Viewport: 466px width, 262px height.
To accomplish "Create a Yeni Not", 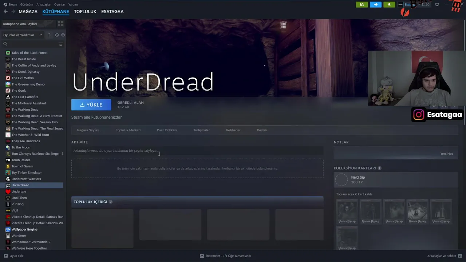I will (446, 154).
